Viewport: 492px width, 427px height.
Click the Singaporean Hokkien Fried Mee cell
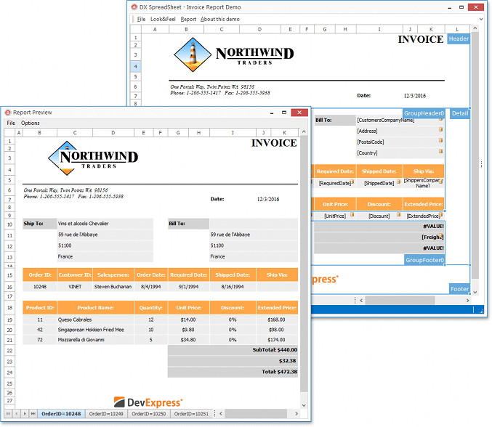[96, 330]
